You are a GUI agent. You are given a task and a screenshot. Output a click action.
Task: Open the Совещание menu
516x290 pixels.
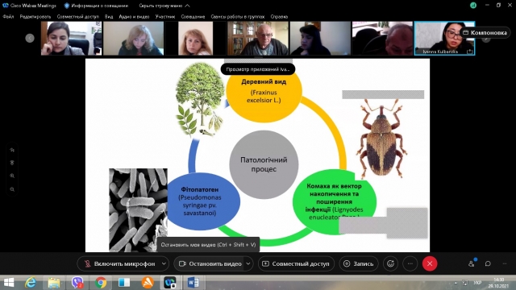(x=193, y=16)
